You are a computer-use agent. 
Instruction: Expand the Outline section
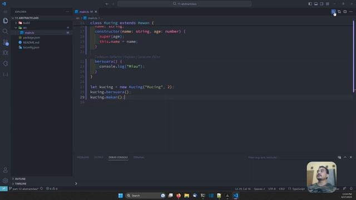point(42,179)
